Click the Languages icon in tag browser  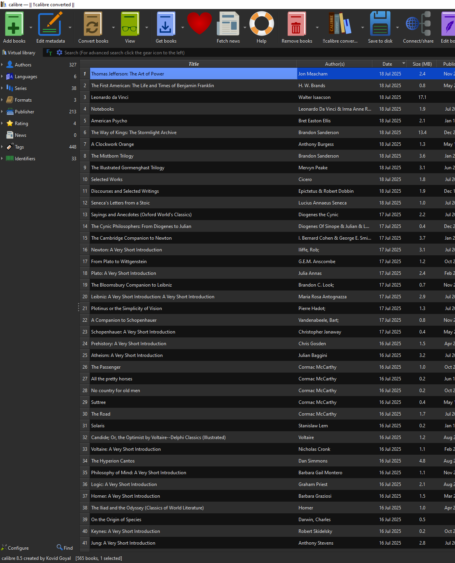(10, 76)
